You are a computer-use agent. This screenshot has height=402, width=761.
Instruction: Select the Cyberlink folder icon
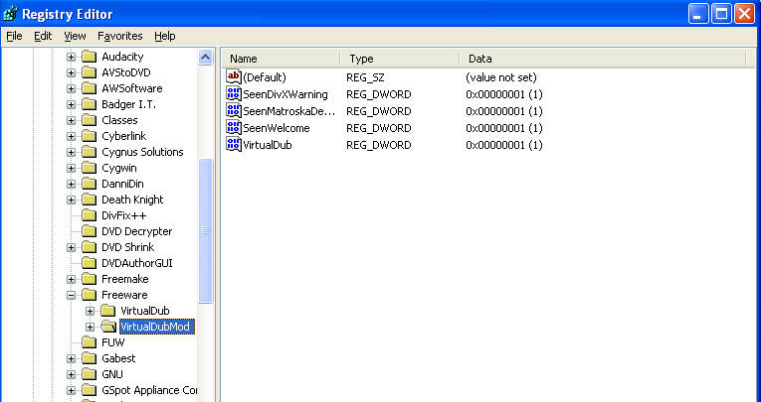click(90, 136)
